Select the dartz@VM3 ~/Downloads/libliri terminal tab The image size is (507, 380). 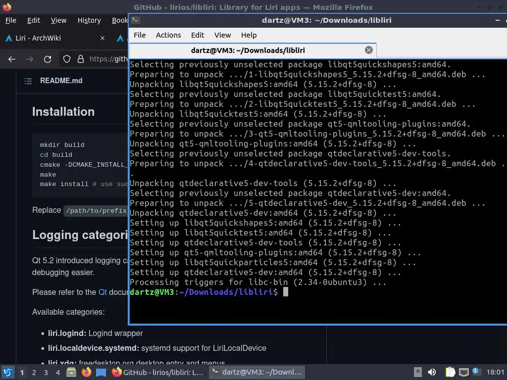point(253,50)
